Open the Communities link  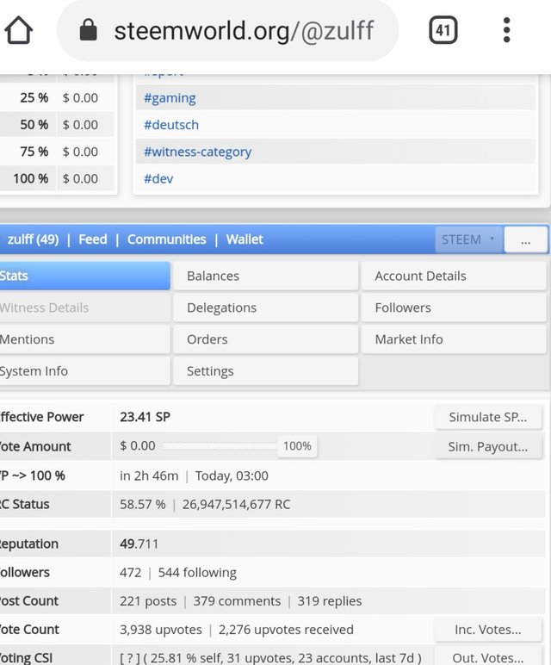[x=166, y=239]
